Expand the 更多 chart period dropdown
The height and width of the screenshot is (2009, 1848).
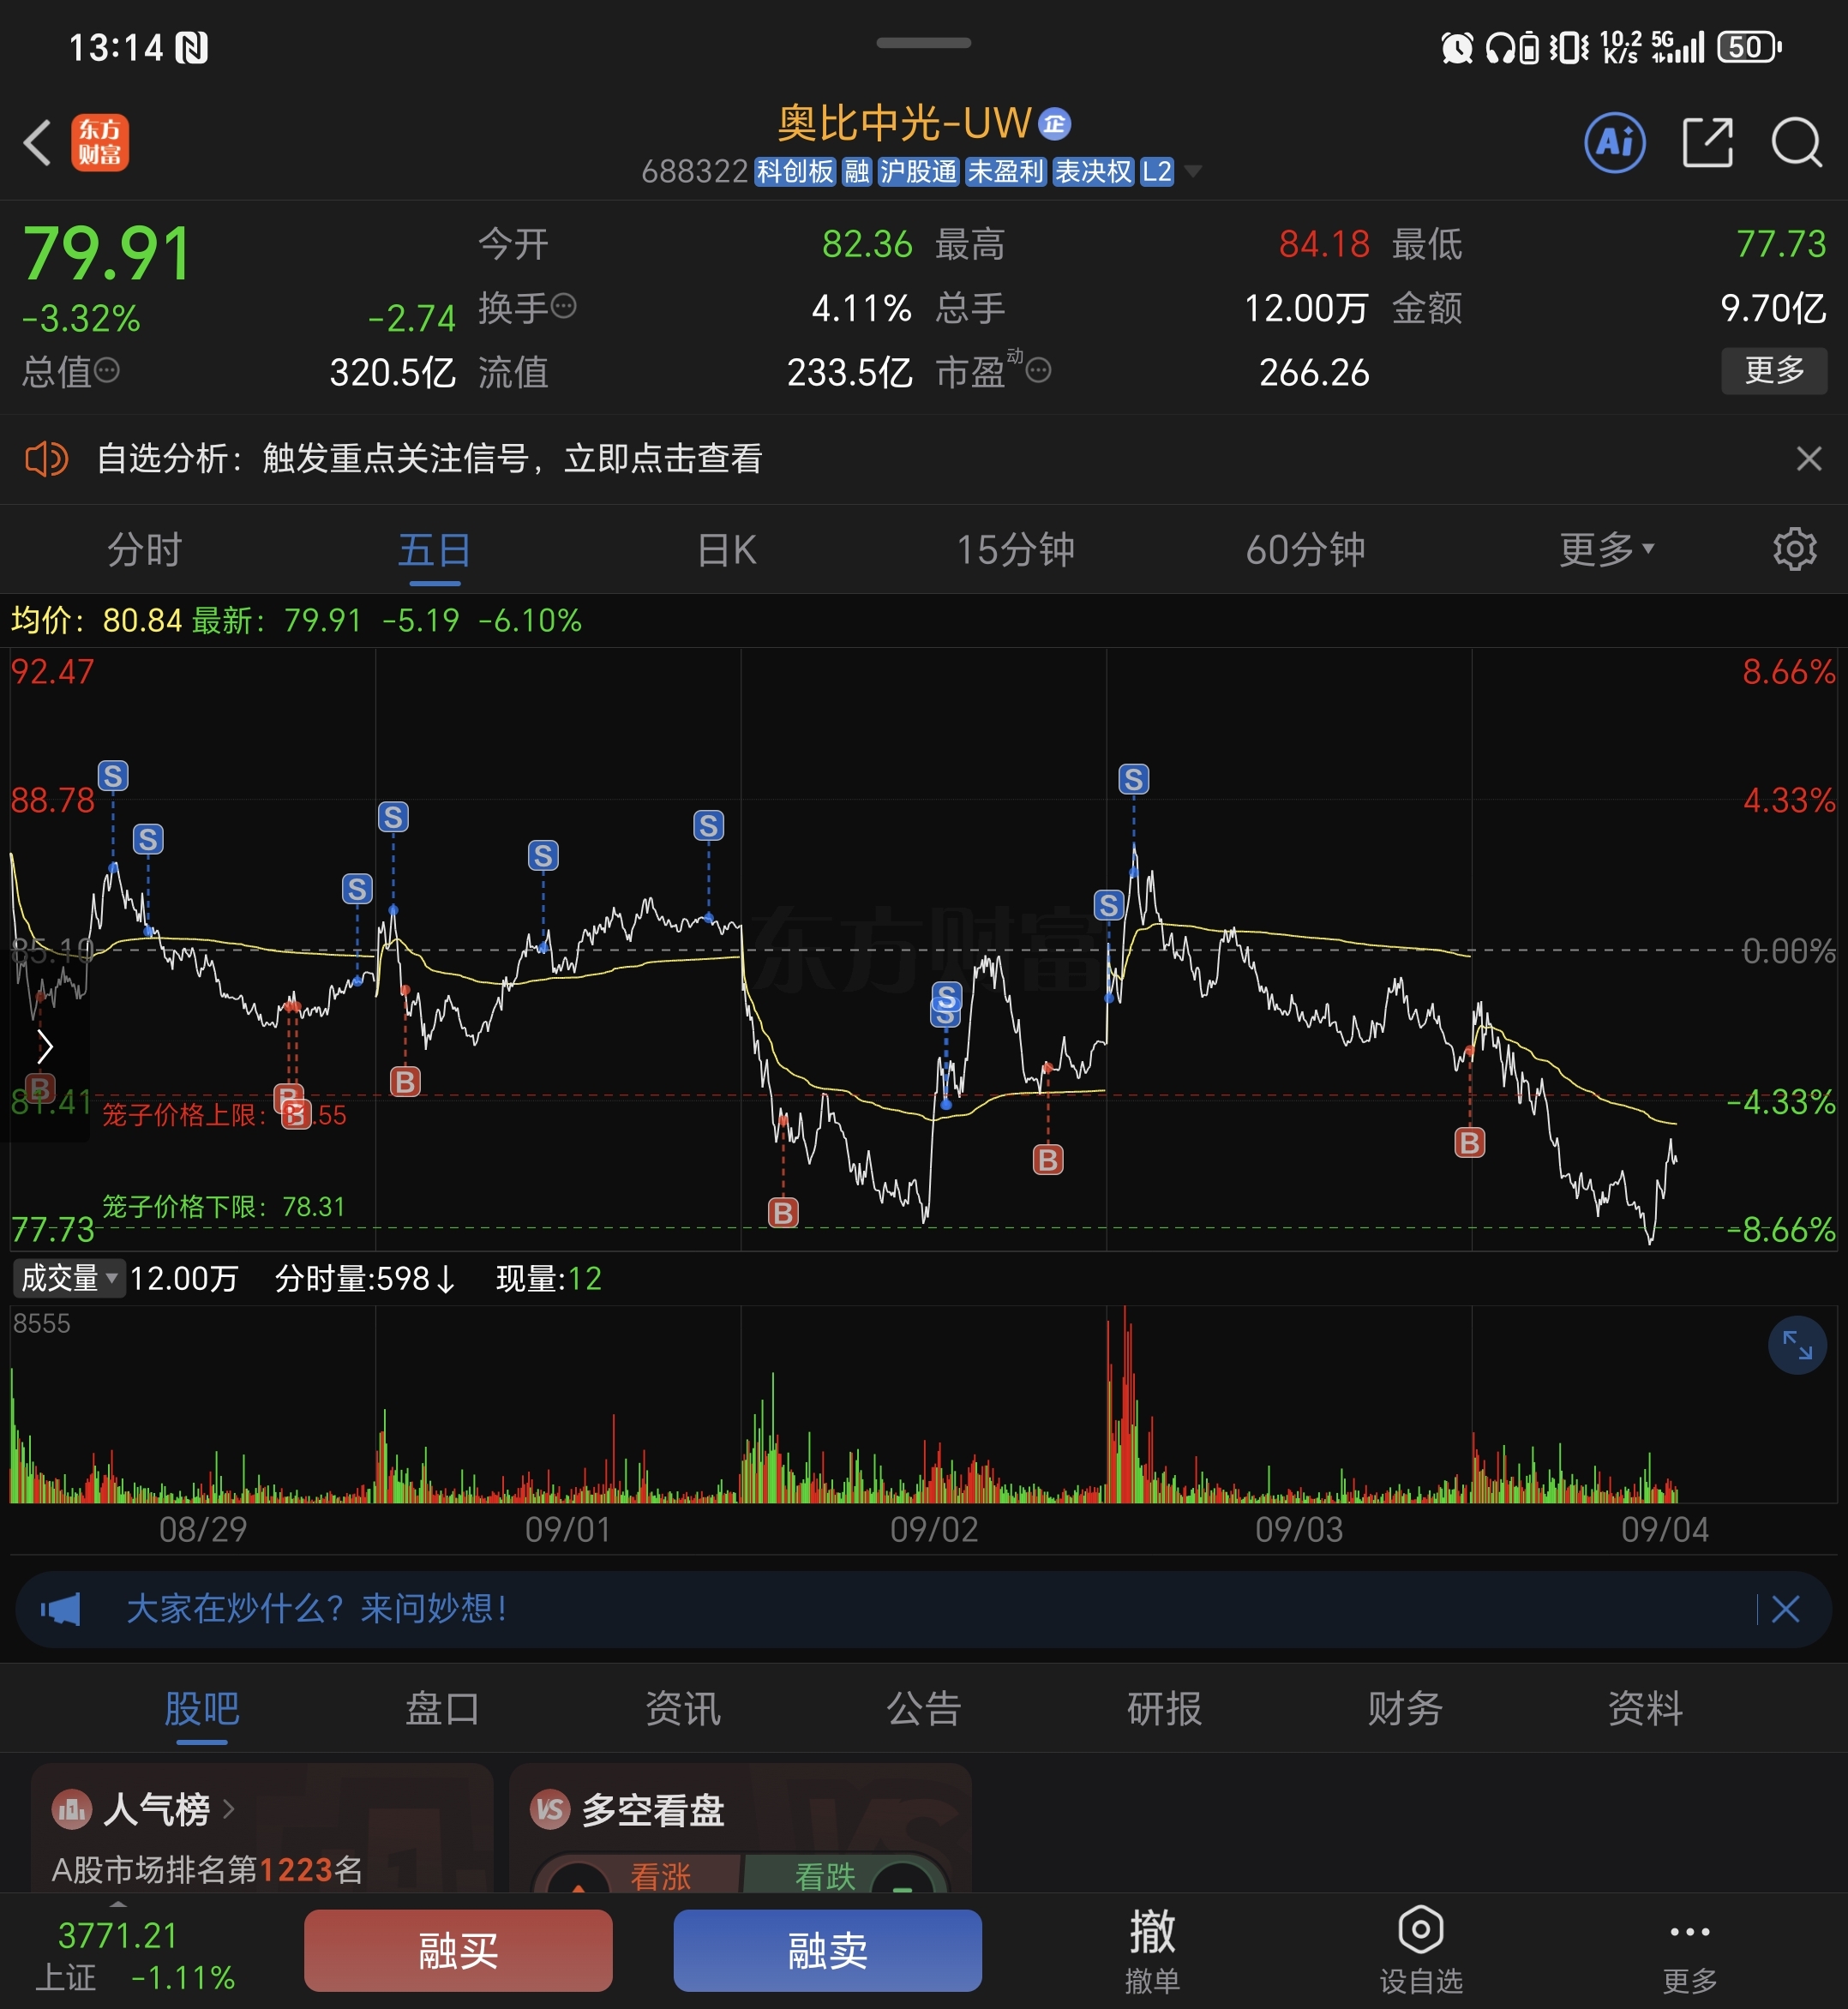pyautogui.click(x=1606, y=550)
